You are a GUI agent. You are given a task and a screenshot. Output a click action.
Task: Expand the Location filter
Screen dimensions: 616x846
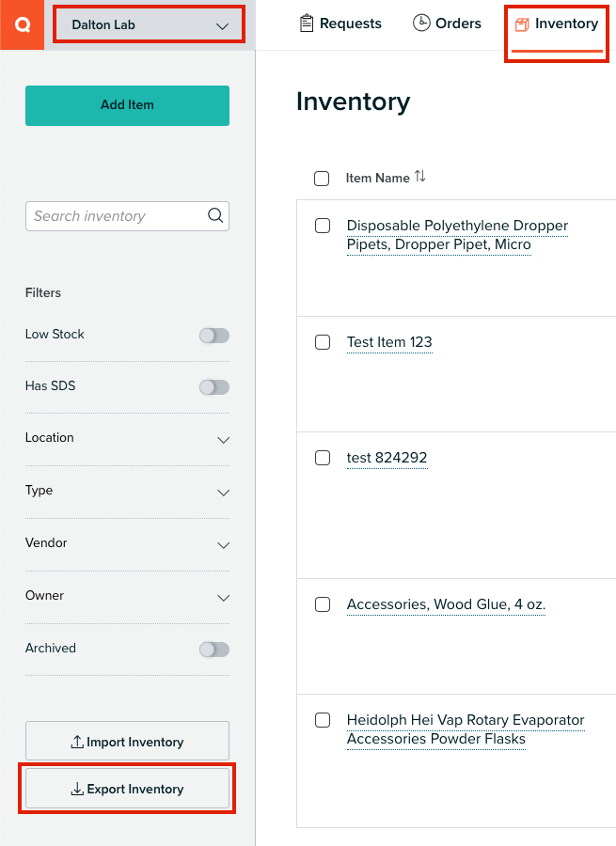click(x=127, y=438)
